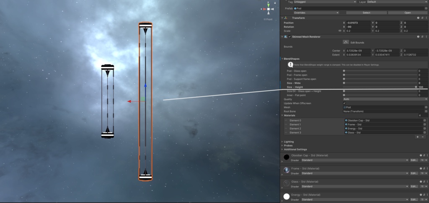Remove a material element with minus button
Viewport: 429px width, 203px height.
(423, 137)
